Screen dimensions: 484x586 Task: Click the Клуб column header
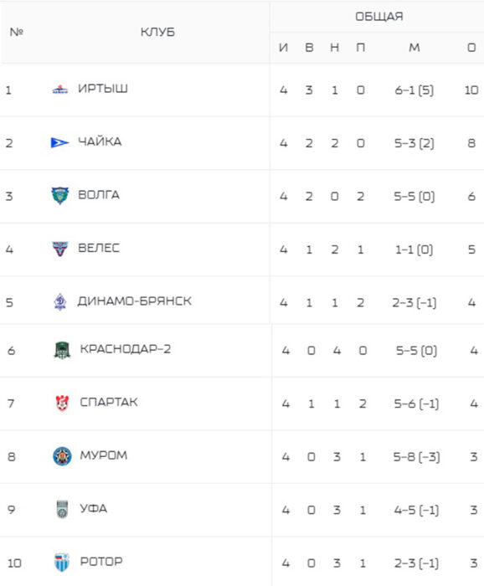coord(157,32)
